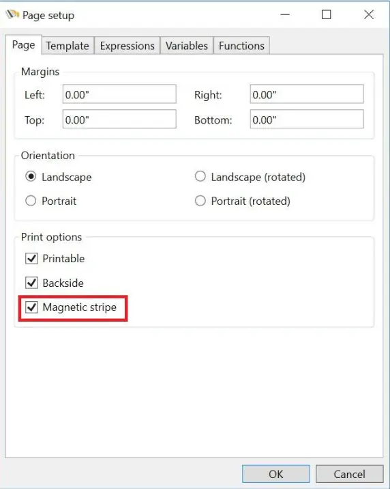This screenshot has height=489, width=390.
Task: Focus the Top margin field
Action: tap(119, 119)
